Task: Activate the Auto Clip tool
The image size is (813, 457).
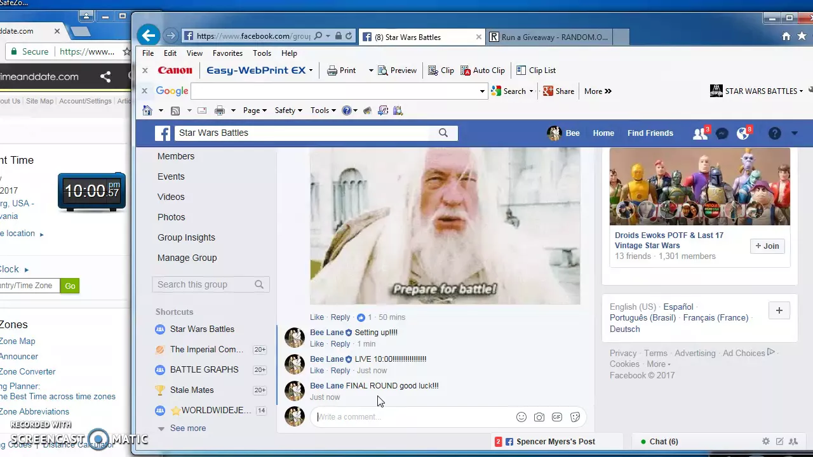Action: point(483,70)
